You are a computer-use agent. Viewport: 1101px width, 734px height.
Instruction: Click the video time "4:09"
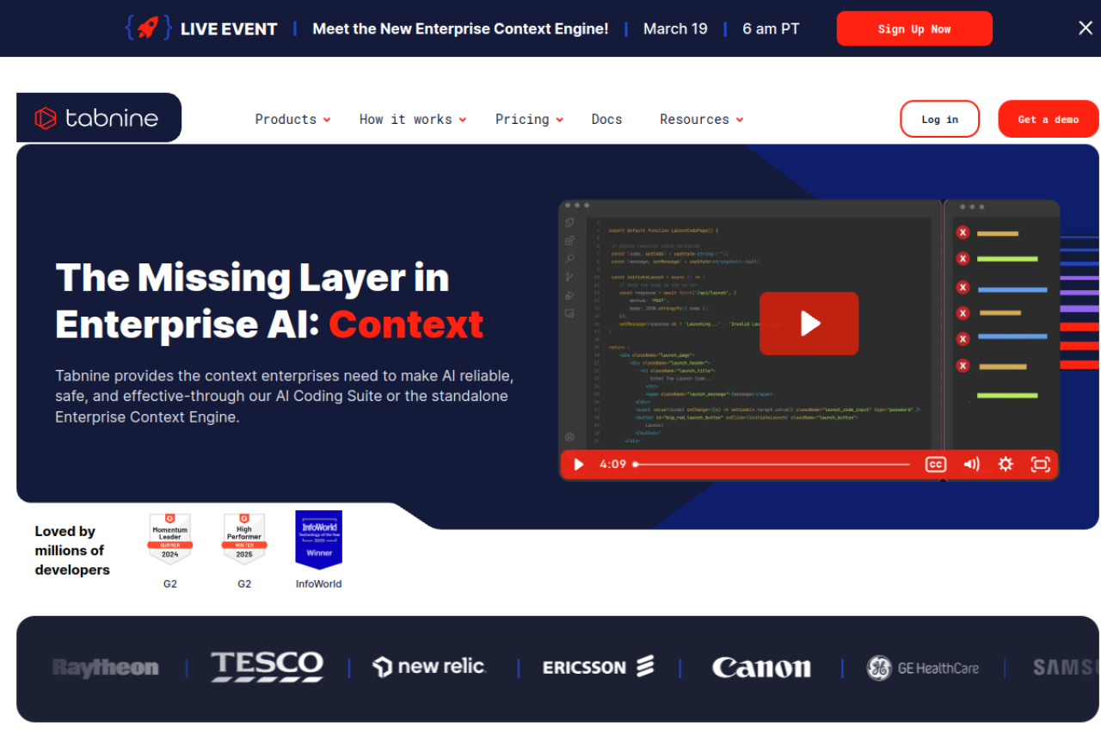point(613,465)
